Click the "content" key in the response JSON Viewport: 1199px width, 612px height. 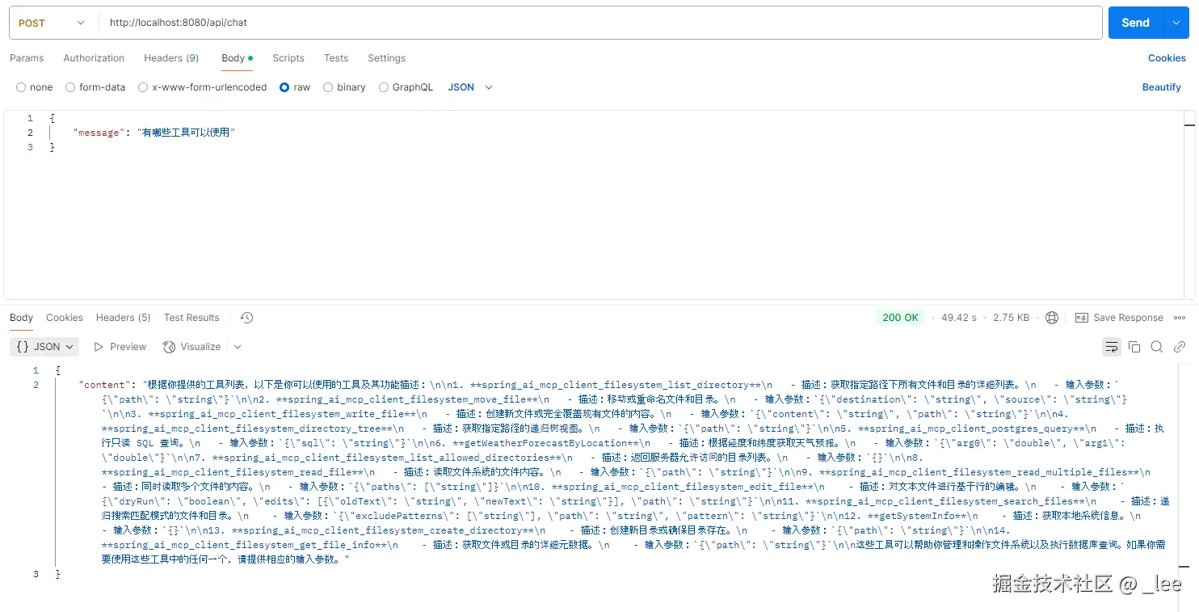103,385
